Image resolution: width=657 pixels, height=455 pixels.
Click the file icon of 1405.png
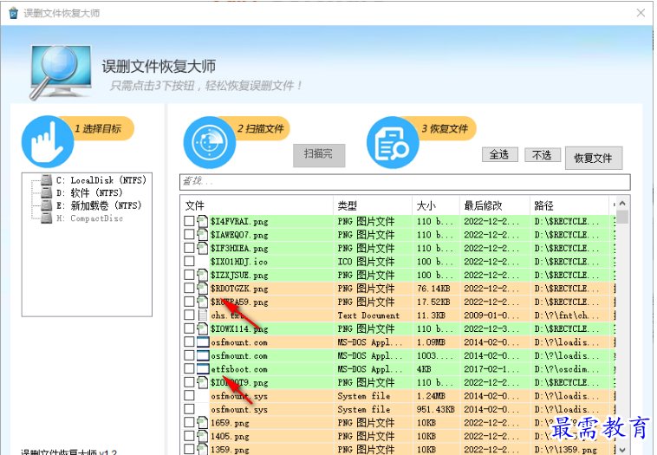(203, 435)
